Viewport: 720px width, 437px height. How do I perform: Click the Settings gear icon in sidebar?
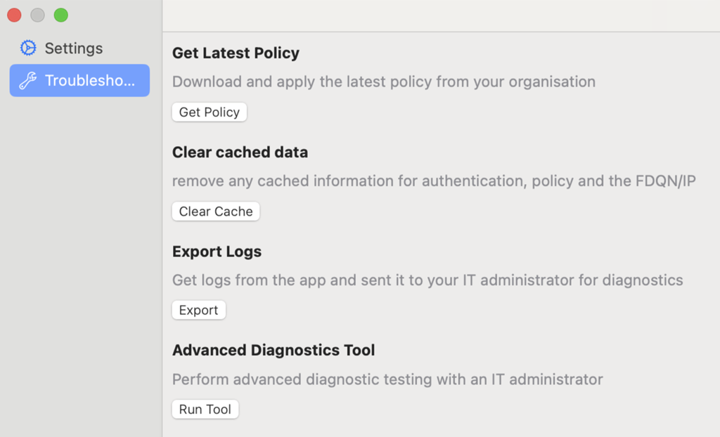click(x=28, y=48)
